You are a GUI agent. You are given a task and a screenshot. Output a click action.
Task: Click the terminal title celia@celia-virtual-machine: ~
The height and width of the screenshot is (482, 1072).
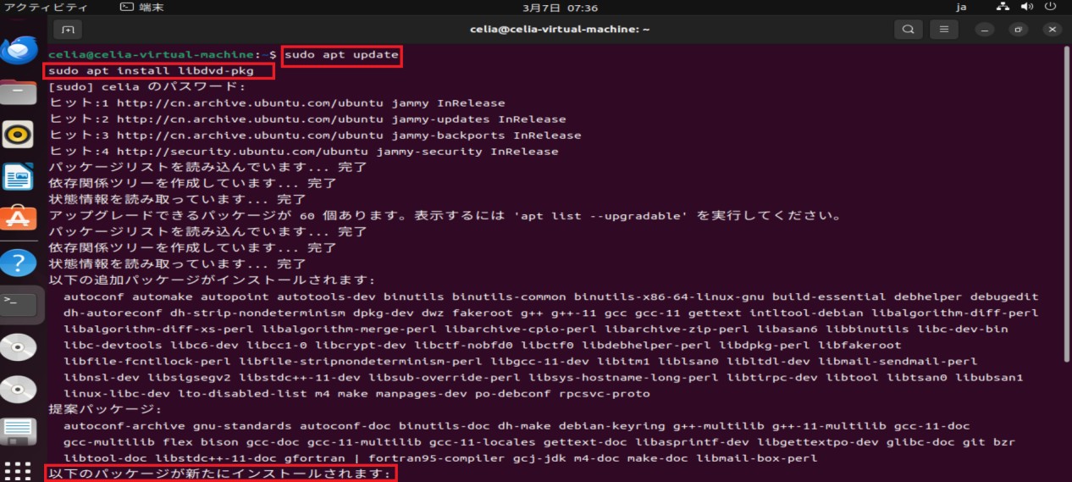561,29
